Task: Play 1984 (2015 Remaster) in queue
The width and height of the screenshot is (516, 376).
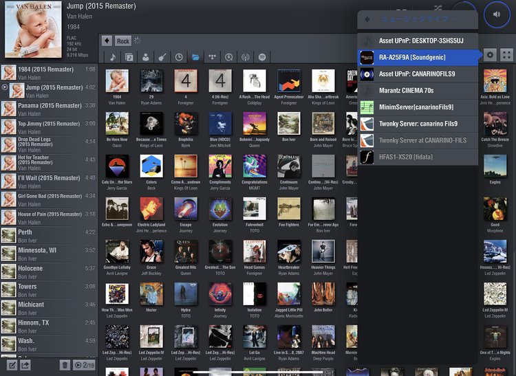Action: [x=49, y=73]
